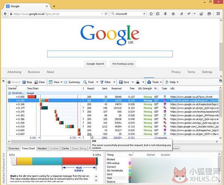
Task: Close the Google browser tab
Action: click(47, 6)
